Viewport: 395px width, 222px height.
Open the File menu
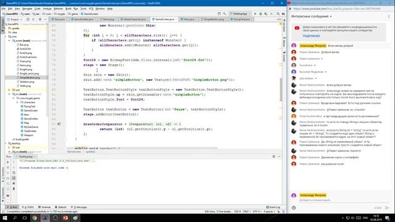click(4, 9)
